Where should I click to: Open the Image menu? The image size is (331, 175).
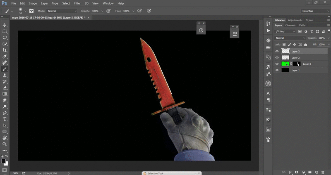(x=33, y=3)
